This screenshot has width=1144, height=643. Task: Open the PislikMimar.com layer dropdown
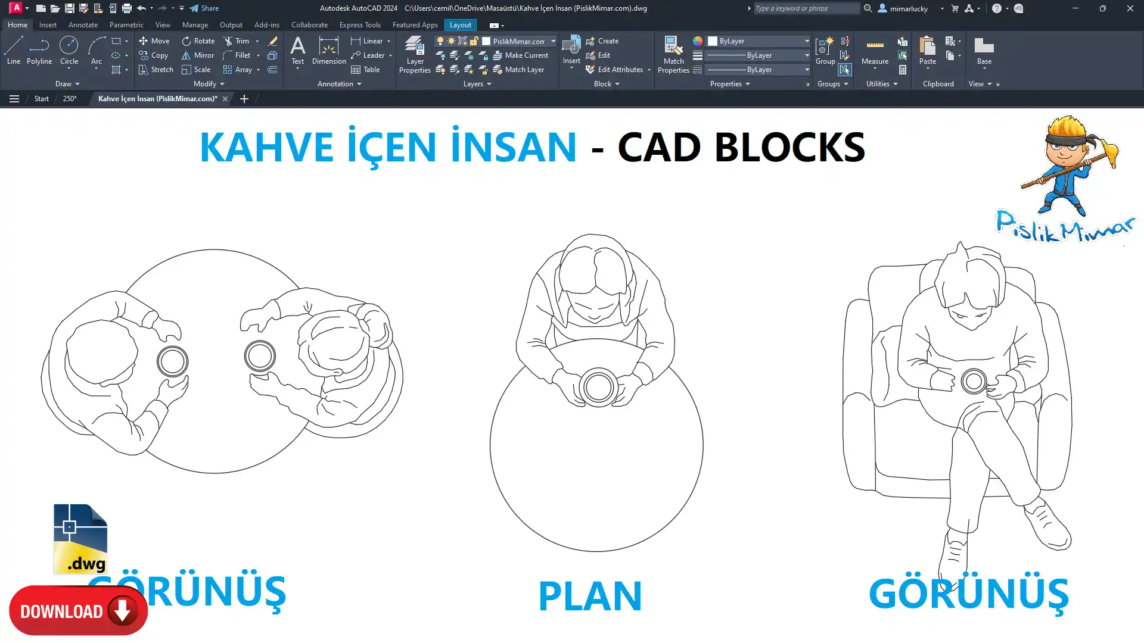tap(553, 41)
